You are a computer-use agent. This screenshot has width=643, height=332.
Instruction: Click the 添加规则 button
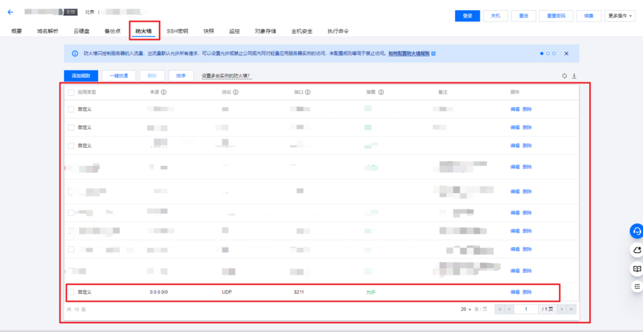tap(81, 76)
